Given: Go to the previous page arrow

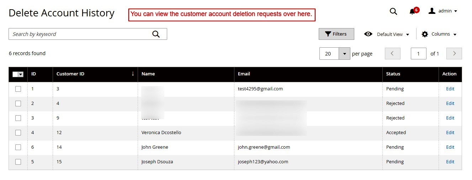Looking at the screenshot, I should [x=392, y=53].
